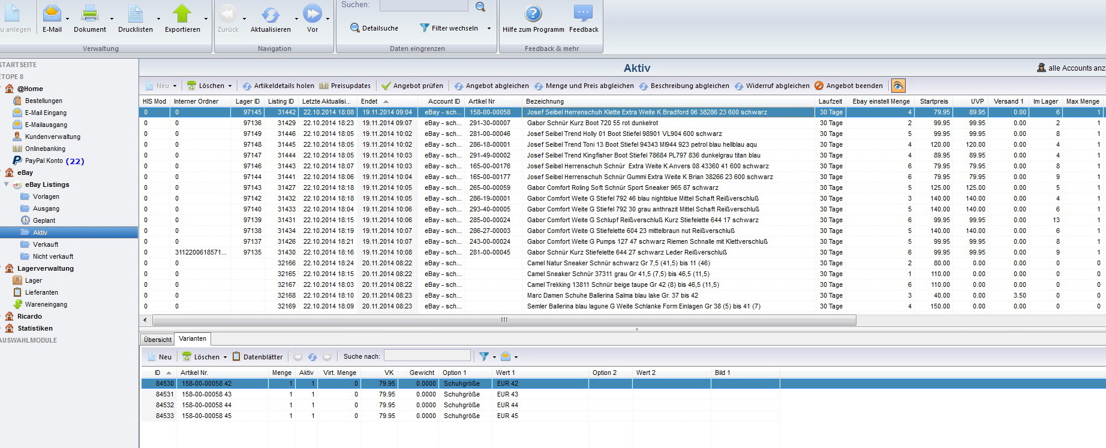The width and height of the screenshot is (1106, 448).
Task: Open the Filter wechseln dropdown arrow
Action: point(489,28)
